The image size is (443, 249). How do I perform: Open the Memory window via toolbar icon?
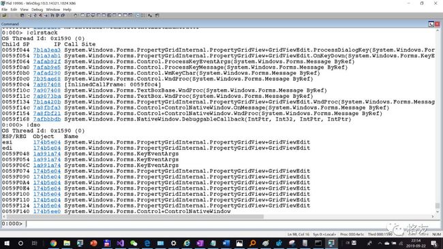(104, 15)
